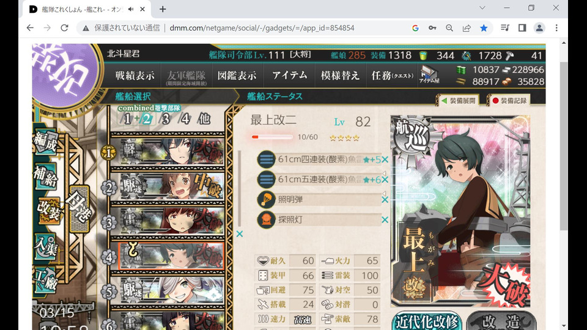This screenshot has width=587, height=330.
Task: Click the 61cm四連装 torpedo equipment icon
Action: (x=266, y=159)
